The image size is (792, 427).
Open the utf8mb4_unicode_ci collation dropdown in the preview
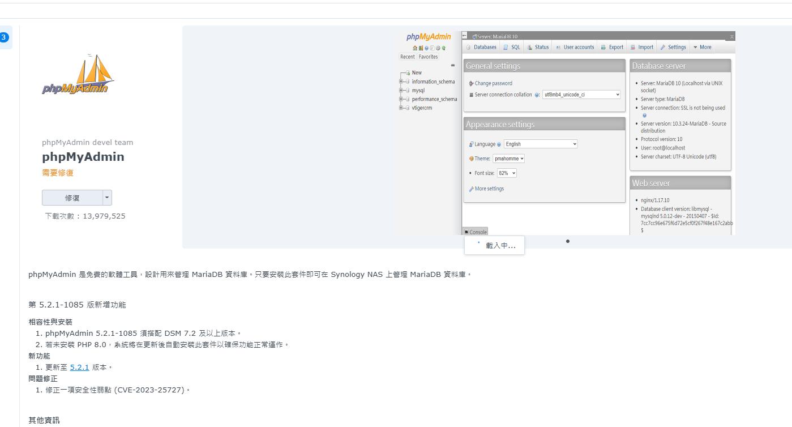coord(581,95)
